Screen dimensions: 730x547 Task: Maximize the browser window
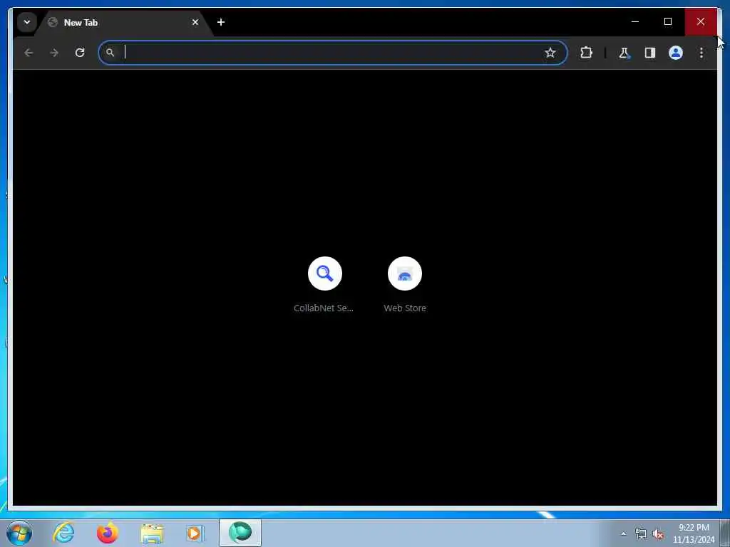[667, 21]
